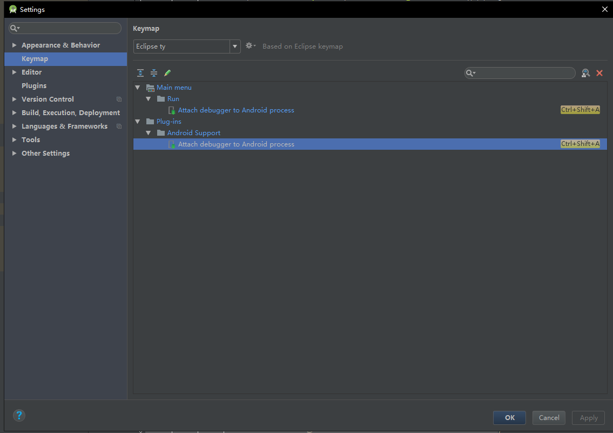Select the Android Support tree label

[x=194, y=133]
